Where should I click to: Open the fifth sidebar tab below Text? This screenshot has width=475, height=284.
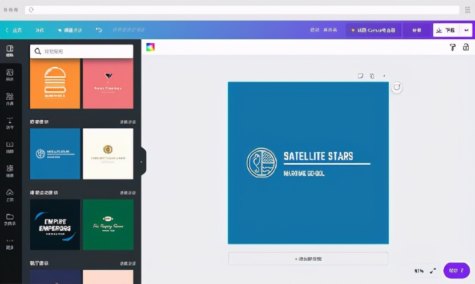(10, 147)
